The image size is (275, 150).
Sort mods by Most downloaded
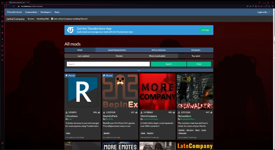[x=157, y=56]
